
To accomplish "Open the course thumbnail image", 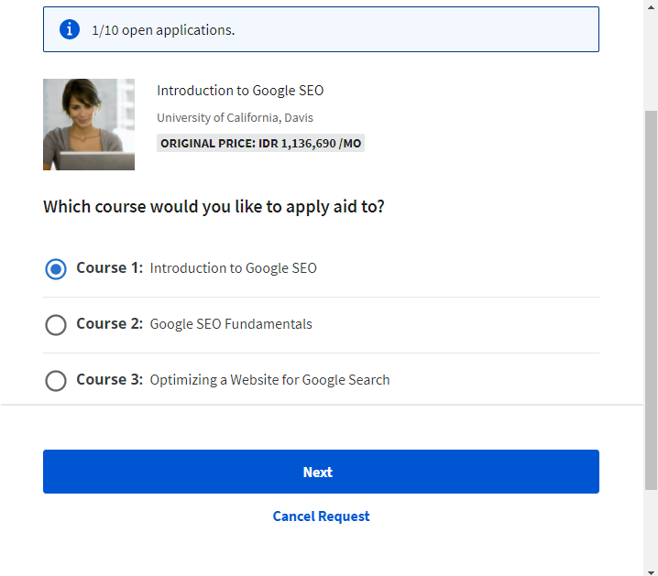I will [89, 125].
